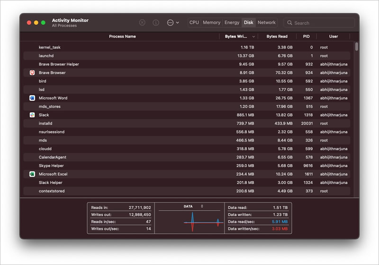Screen dimensions: 379x265
Task: Switch to the CPU tab
Action: click(x=194, y=22)
